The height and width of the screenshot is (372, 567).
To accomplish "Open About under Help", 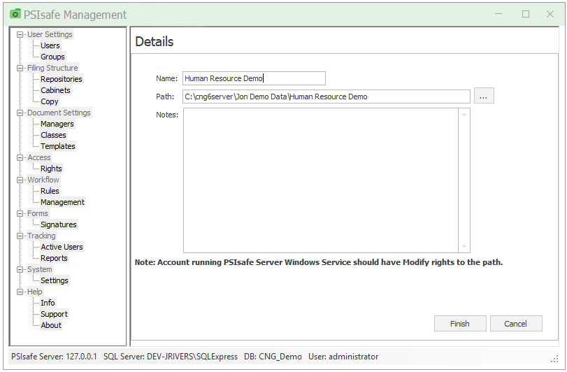I will coord(51,325).
